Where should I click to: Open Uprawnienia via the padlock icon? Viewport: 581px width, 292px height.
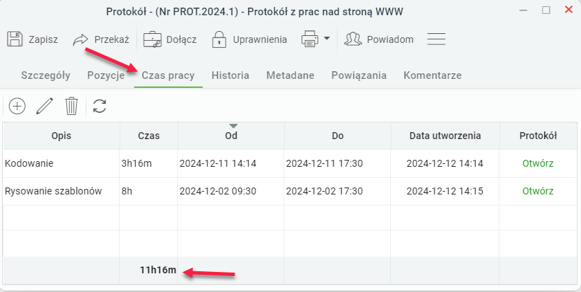point(219,39)
